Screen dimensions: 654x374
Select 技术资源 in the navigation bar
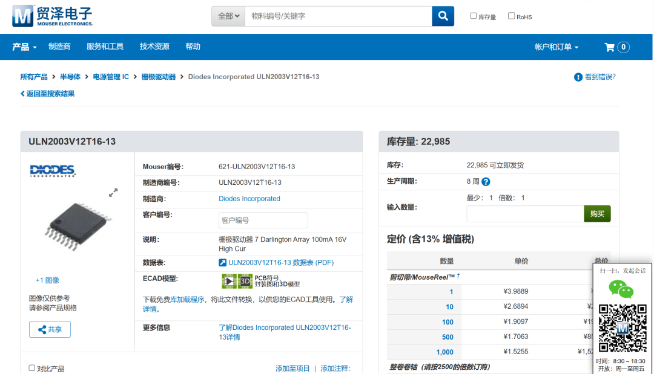coord(154,47)
